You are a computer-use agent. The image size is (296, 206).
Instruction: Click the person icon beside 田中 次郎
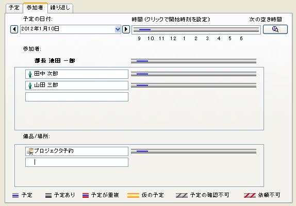pyautogui.click(x=30, y=74)
